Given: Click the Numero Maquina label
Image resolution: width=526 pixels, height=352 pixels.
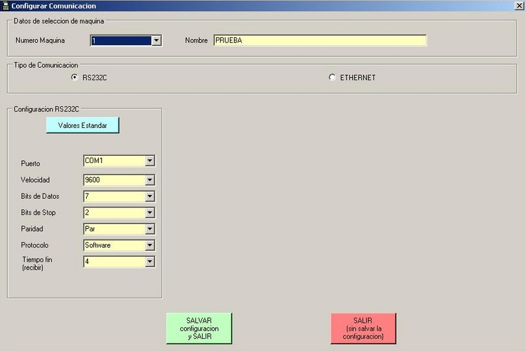Looking at the screenshot, I should coord(40,40).
